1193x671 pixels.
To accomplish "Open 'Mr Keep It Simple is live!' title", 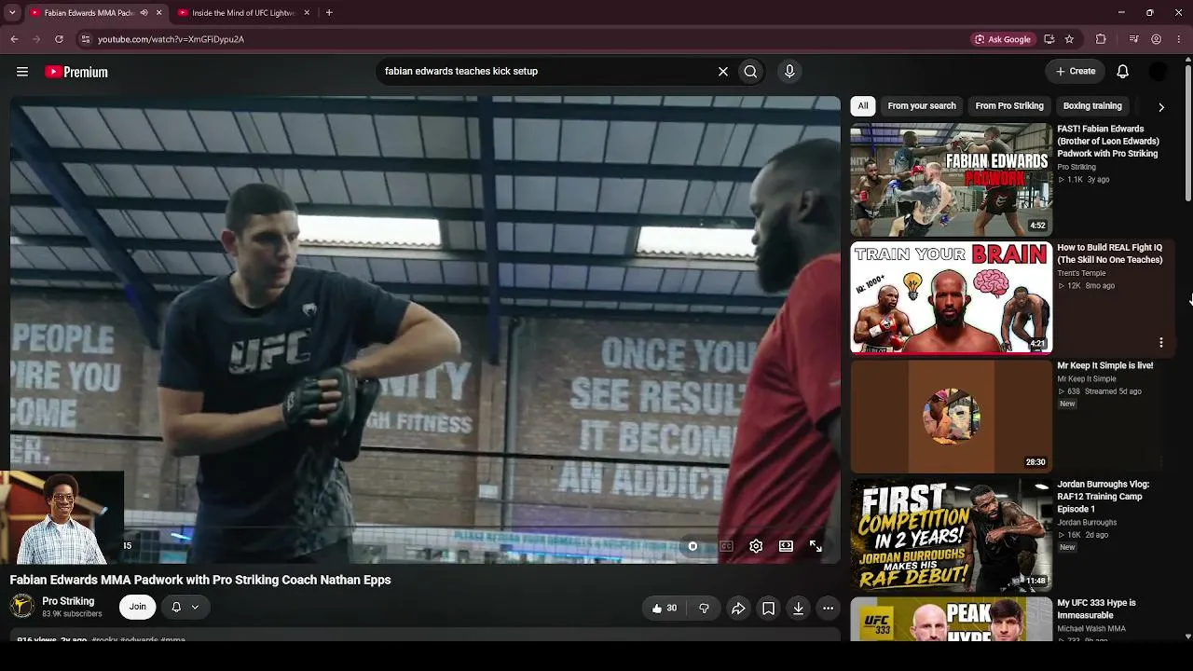I will pyautogui.click(x=1105, y=366).
